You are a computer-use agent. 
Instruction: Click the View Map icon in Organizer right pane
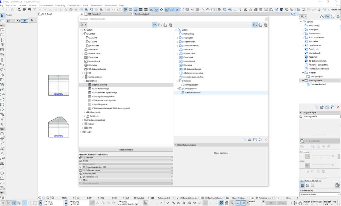coord(255,25)
